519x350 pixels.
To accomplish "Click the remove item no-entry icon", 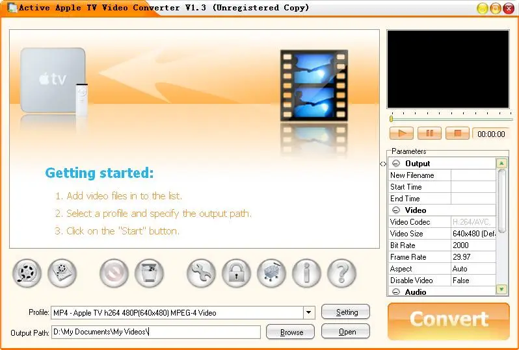I will point(114,273).
